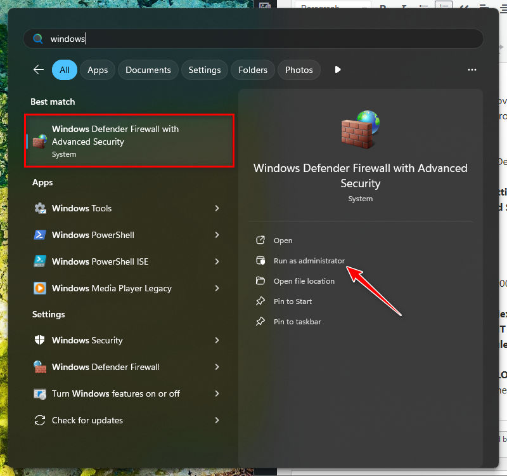This screenshot has height=476, width=507.
Task: Click the Windows Security shield icon
Action: [40, 340]
